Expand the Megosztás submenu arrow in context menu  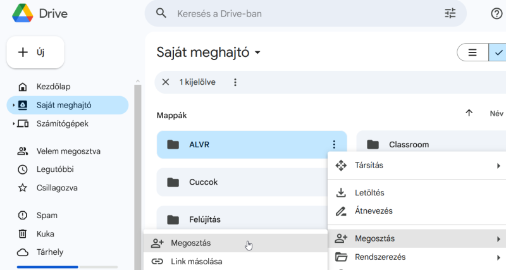point(498,239)
